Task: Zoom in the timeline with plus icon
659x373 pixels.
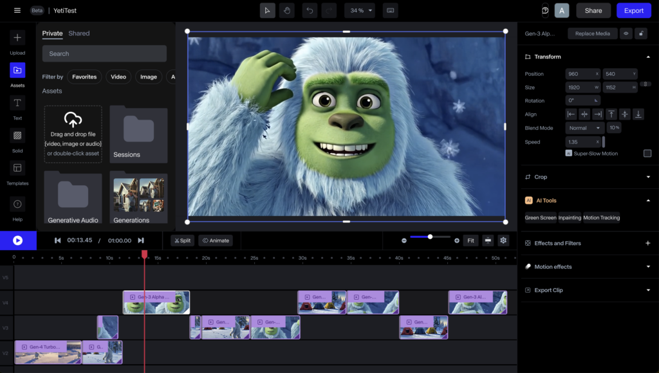Action: (x=457, y=241)
